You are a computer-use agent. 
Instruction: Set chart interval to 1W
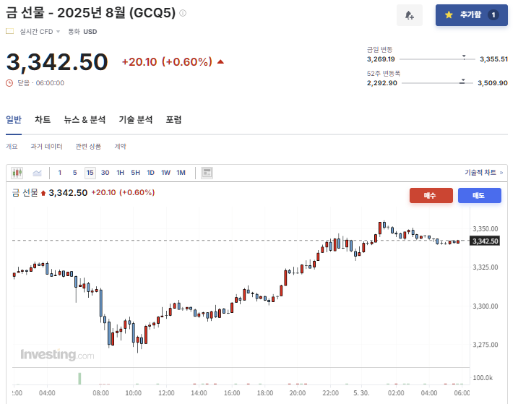pos(166,173)
